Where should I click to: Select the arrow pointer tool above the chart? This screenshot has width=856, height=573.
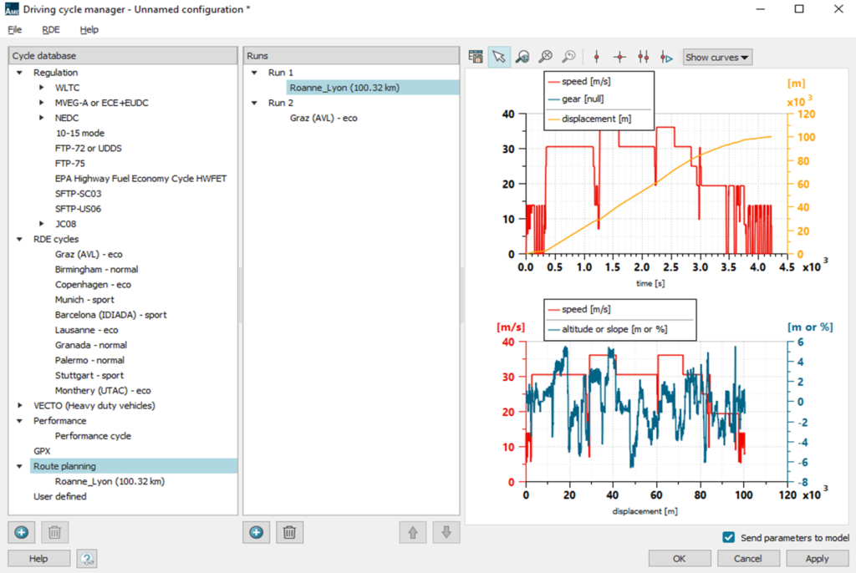[x=499, y=57]
